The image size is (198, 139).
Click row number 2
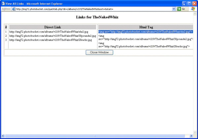[x=6, y=36]
